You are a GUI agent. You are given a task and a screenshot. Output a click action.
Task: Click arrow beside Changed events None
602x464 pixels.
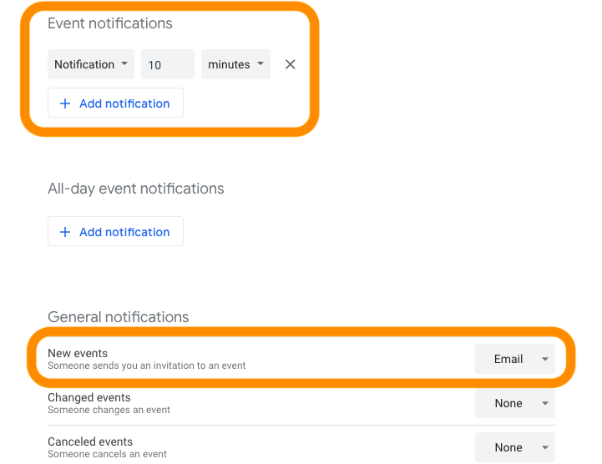[x=544, y=403]
